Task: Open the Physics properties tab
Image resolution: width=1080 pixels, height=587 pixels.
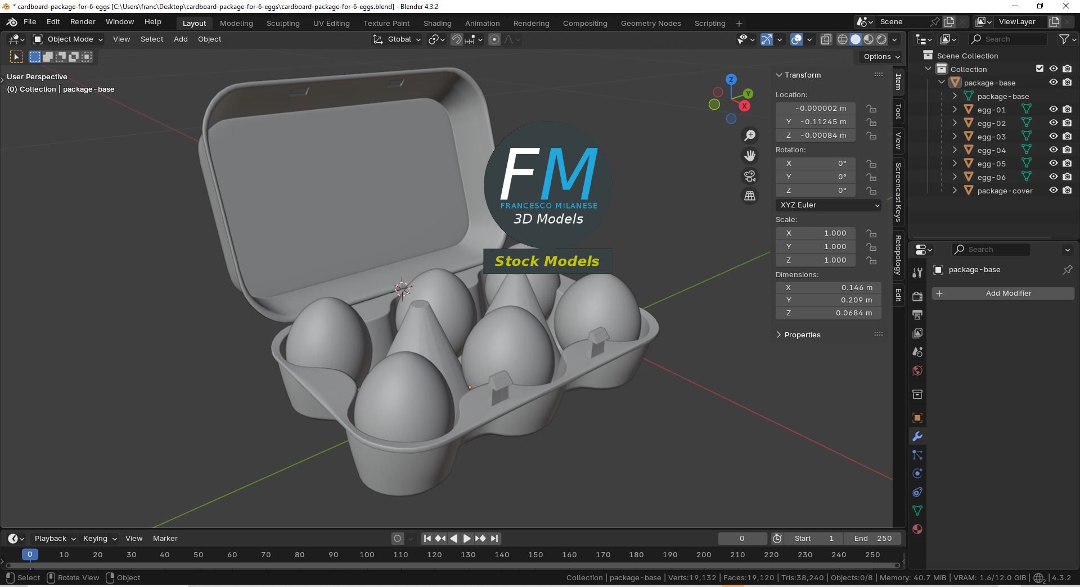Action: click(917, 473)
